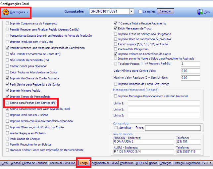Click the PROCON Endereço field
213x169 pixels.
coord(143,142)
